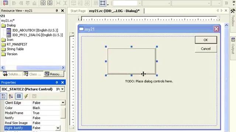The image size is (236, 132).
Task: Open the Right Justify value dropdown
Action: click(x=58, y=128)
